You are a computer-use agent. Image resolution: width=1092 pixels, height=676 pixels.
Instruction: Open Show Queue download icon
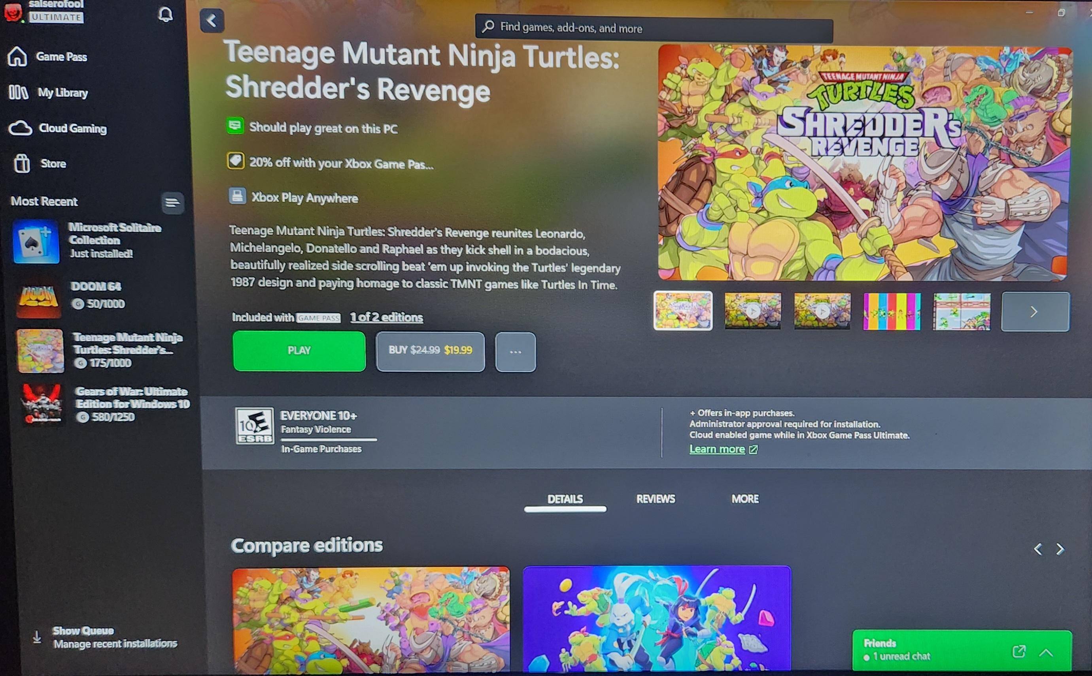click(37, 637)
